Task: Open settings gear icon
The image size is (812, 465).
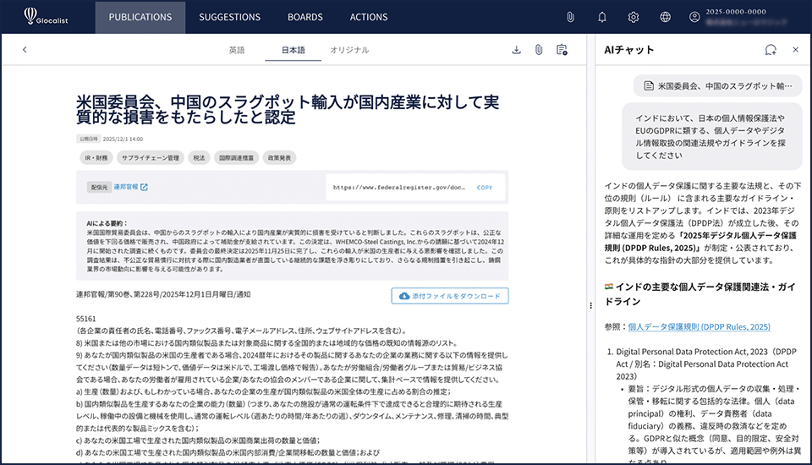Action: [x=634, y=17]
